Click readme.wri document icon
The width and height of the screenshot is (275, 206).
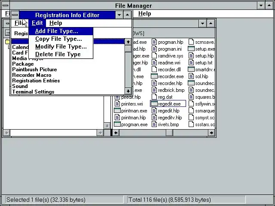pyautogui.click(x=154, y=63)
